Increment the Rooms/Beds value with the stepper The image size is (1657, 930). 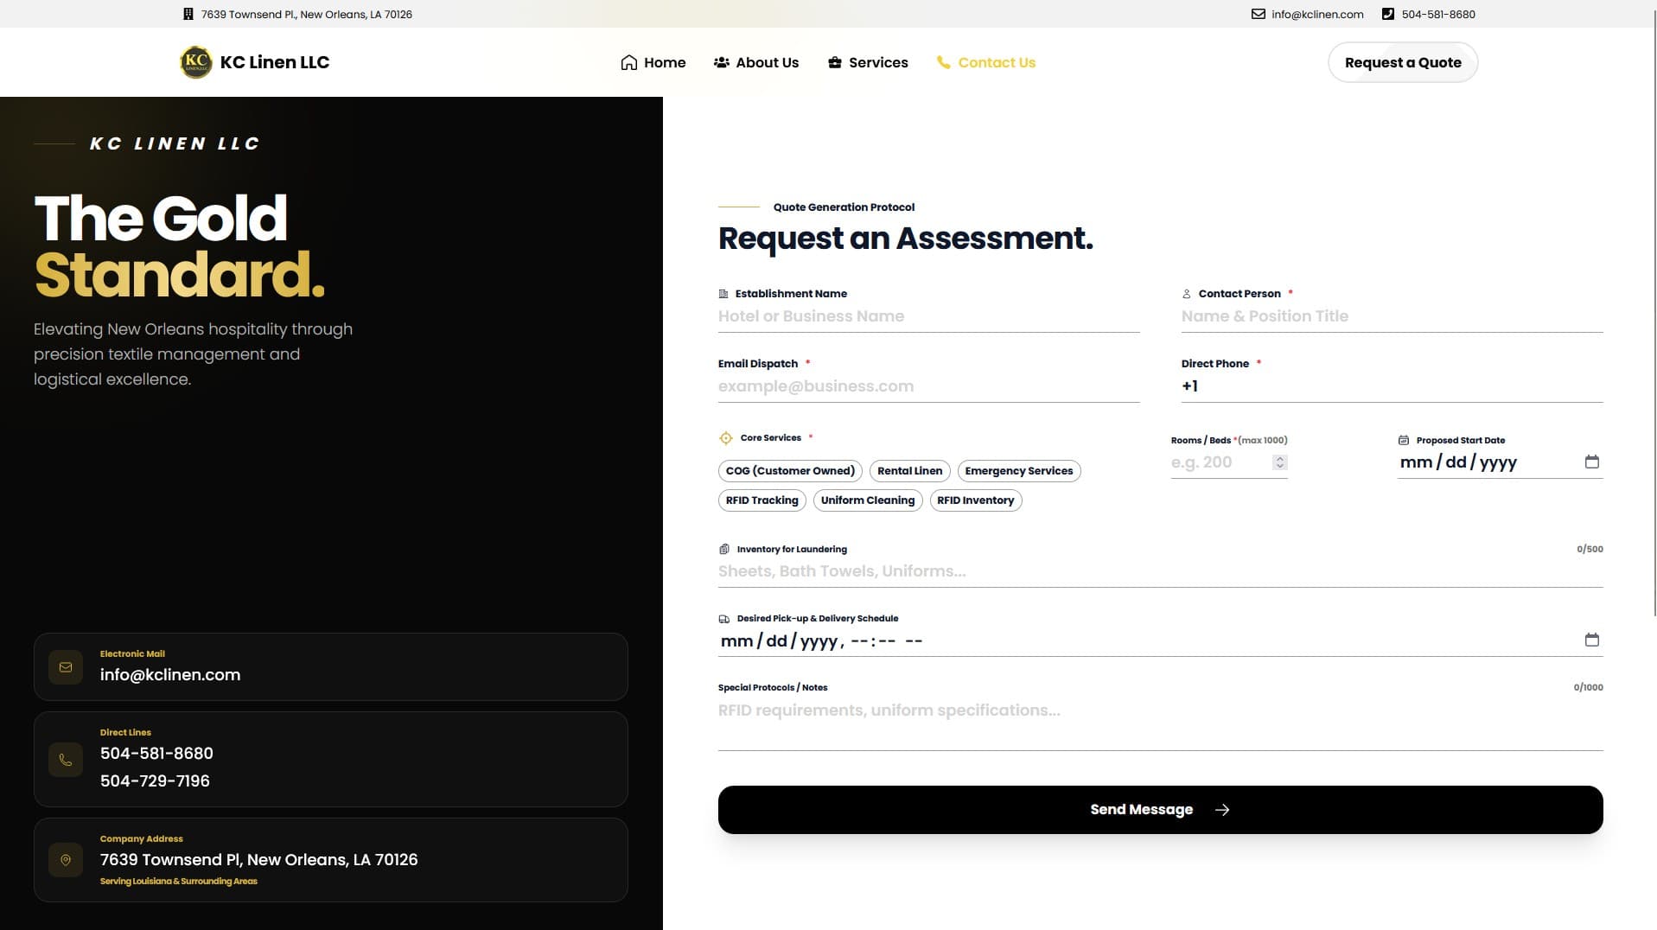[1279, 458]
